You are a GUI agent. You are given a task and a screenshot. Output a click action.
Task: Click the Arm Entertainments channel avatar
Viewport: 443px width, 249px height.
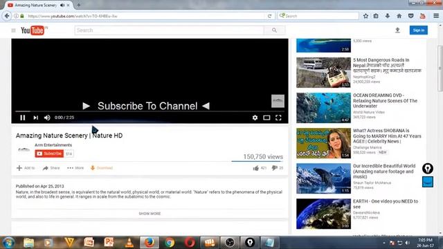[24, 149]
